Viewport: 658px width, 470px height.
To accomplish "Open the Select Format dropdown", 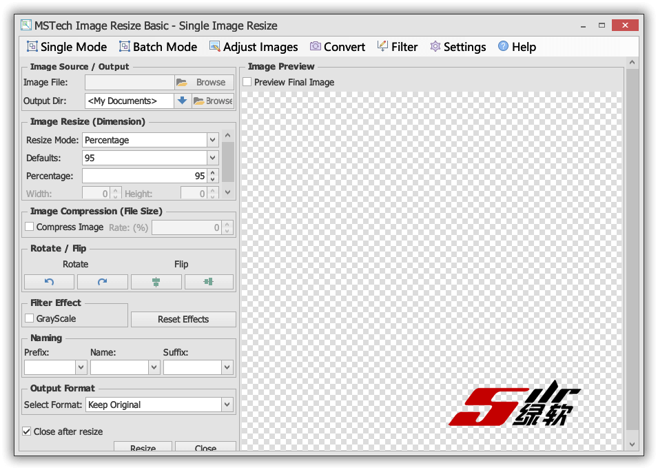I will click(227, 405).
